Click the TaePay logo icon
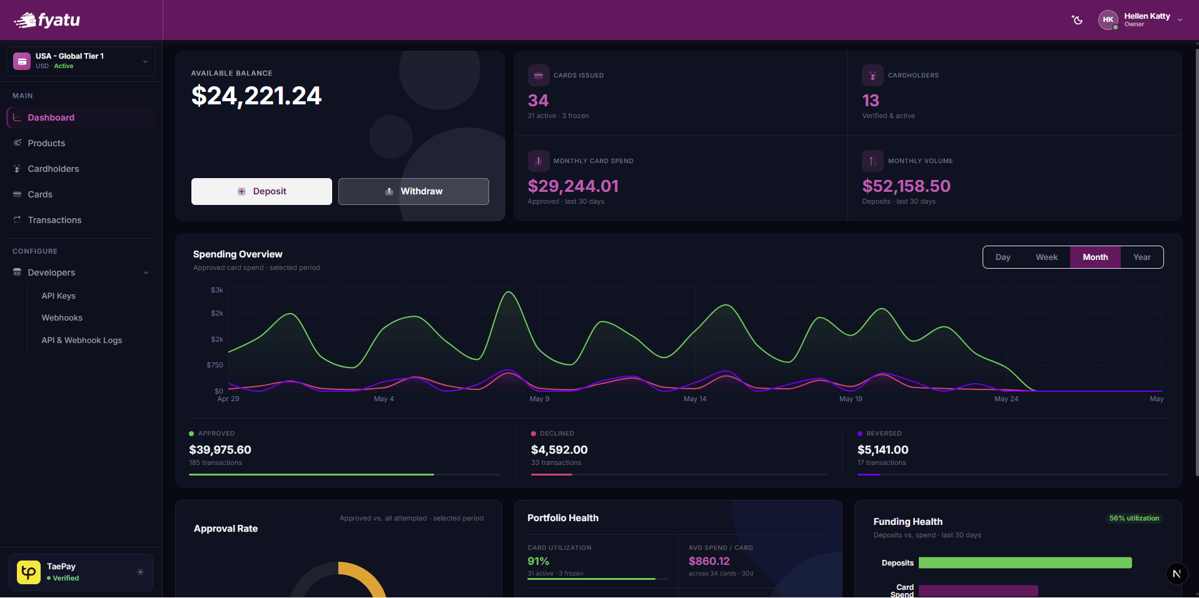1199x598 pixels. tap(29, 572)
